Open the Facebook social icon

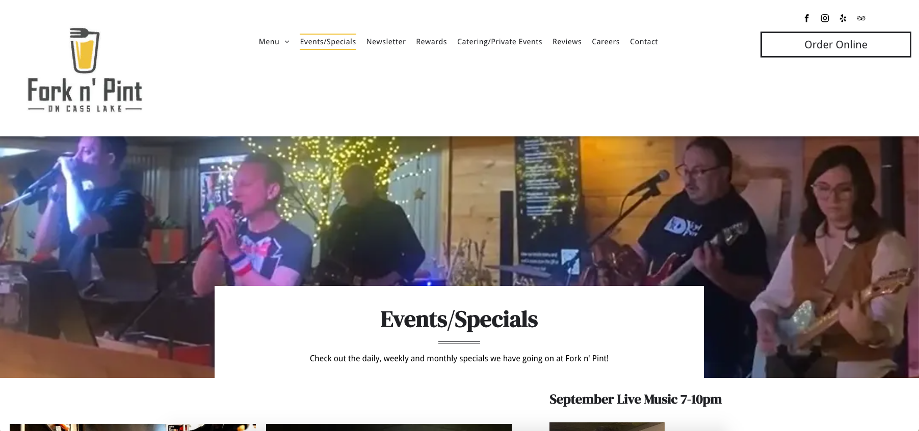click(806, 18)
